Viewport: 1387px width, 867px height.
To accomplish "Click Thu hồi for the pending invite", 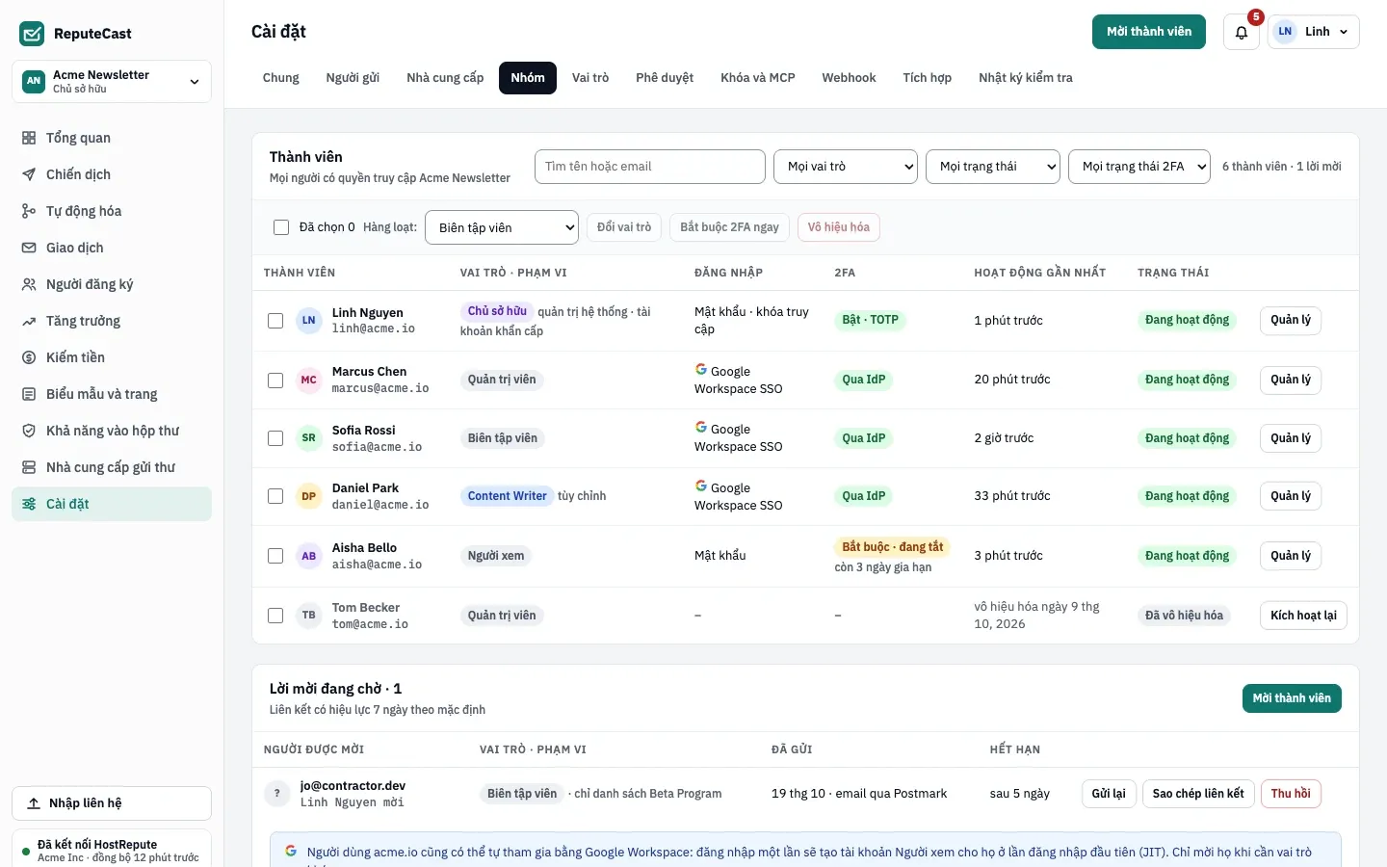I will [1291, 794].
